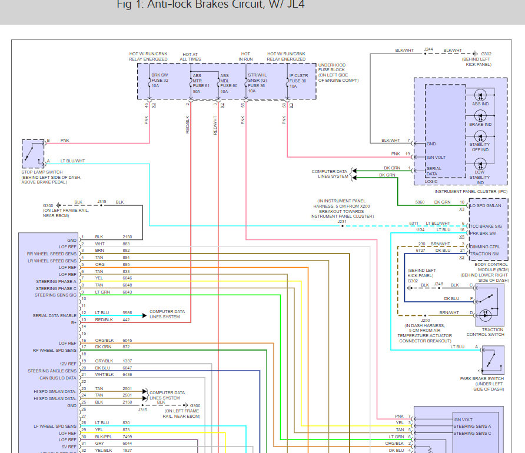Click the STEERING PHASE C pin label

57,288
